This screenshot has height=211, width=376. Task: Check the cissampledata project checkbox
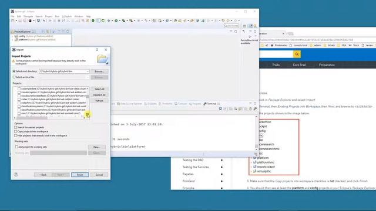coord(19,89)
